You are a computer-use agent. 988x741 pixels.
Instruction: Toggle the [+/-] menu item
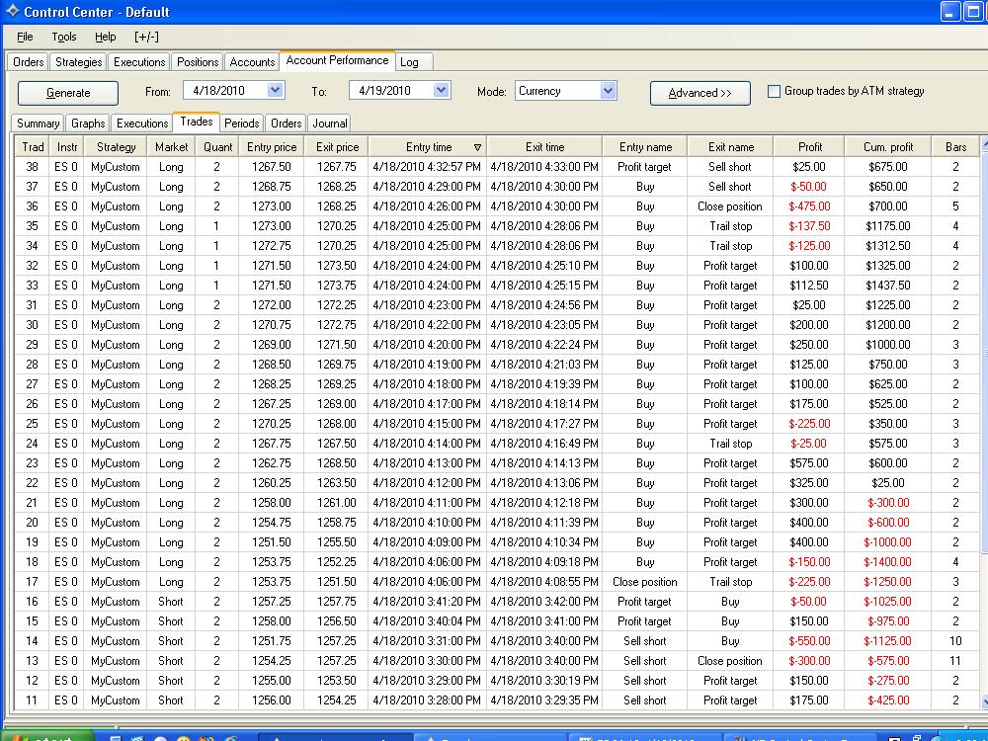[x=146, y=37]
